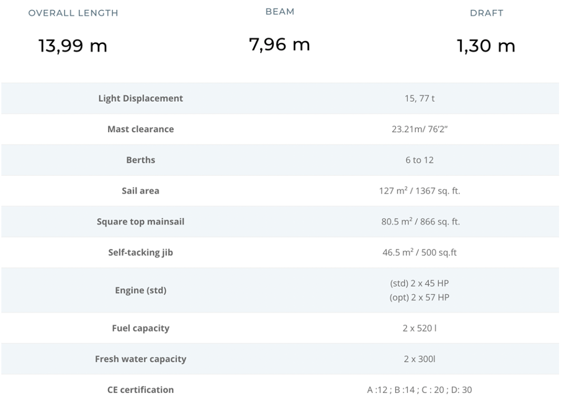Click the Sail area label

141,191
